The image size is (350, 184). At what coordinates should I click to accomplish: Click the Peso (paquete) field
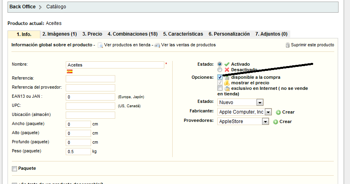(78, 152)
